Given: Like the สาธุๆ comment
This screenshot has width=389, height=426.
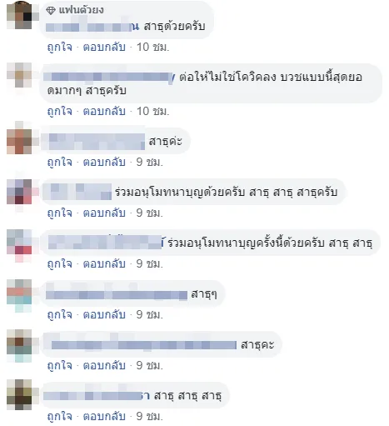Looking at the screenshot, I should click(59, 314).
